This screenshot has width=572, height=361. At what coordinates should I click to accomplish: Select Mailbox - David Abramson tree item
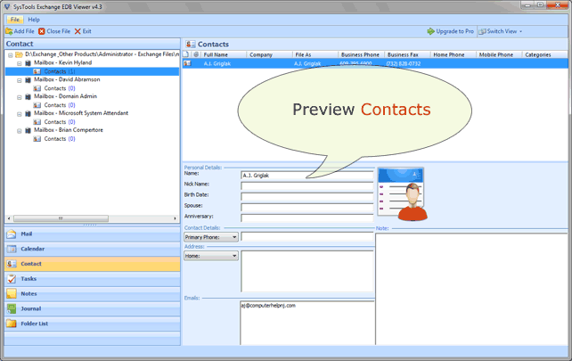pos(67,79)
